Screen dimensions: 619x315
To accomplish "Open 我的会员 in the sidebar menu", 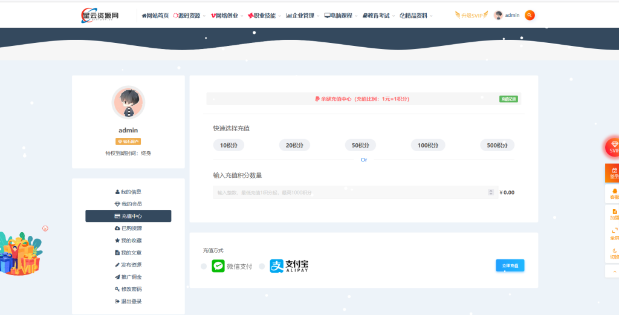I will [128, 204].
